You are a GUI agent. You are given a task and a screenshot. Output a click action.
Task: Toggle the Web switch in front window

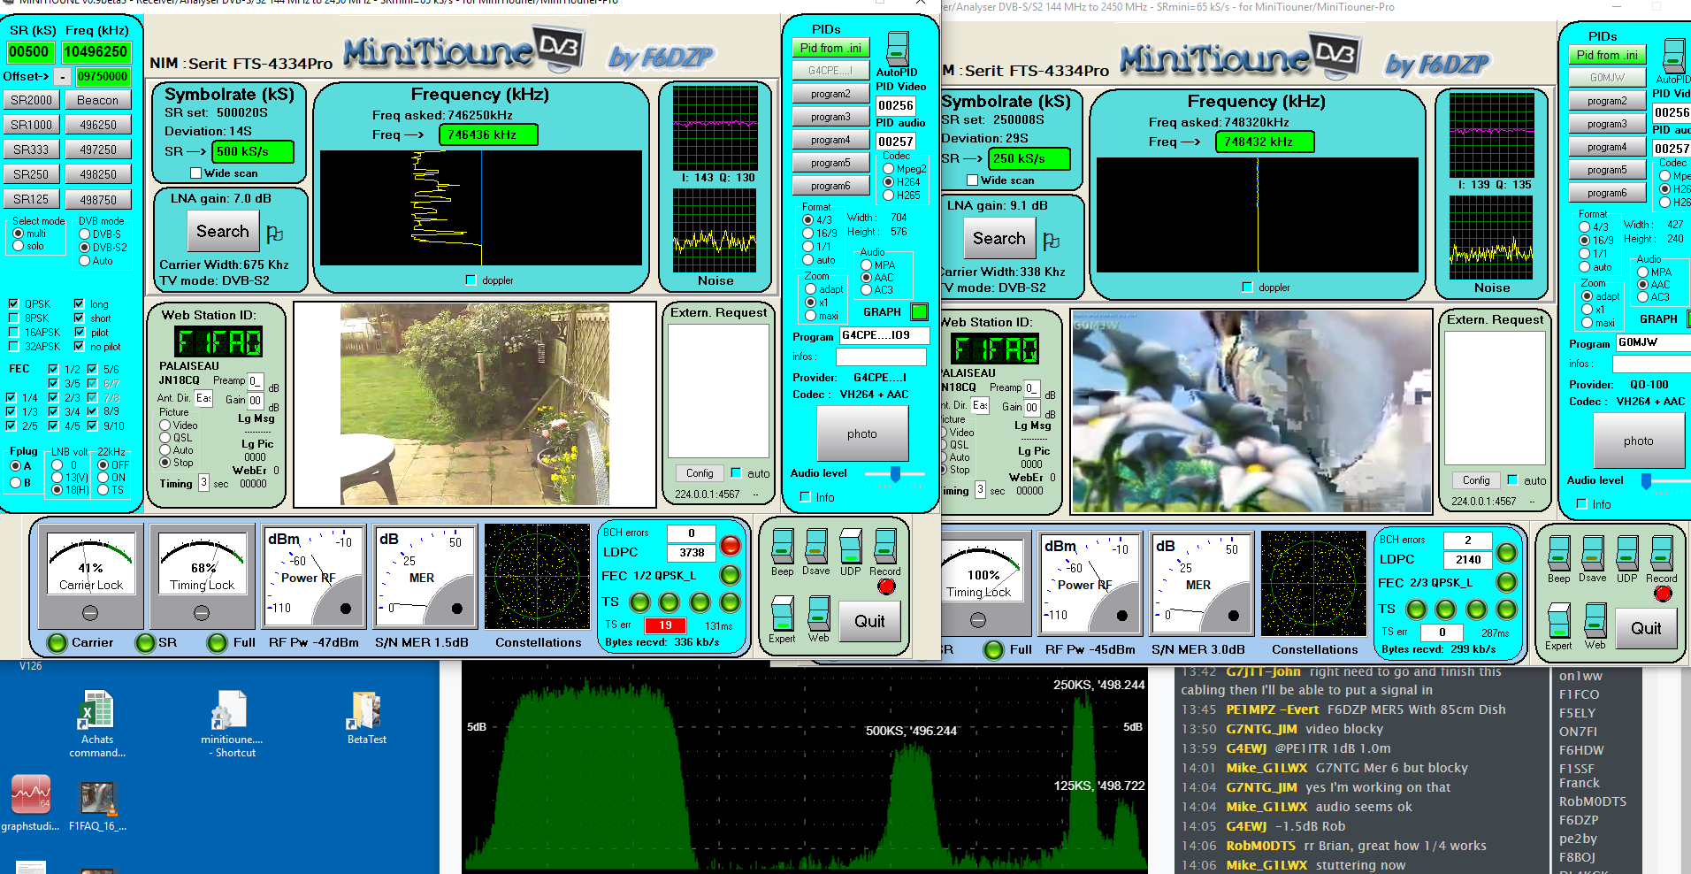(x=819, y=613)
